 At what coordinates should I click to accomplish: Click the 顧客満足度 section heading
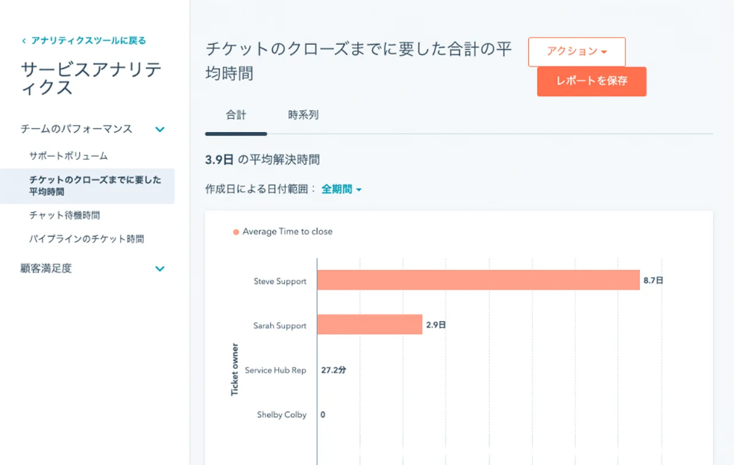(46, 268)
